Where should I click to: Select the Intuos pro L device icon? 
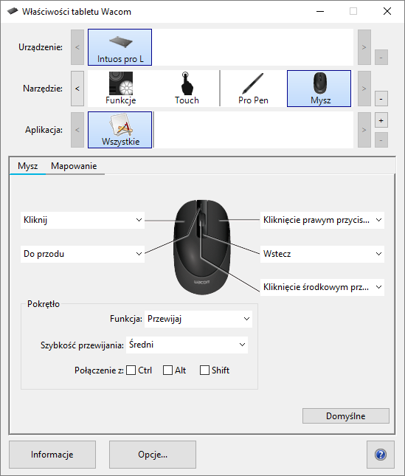(x=120, y=47)
